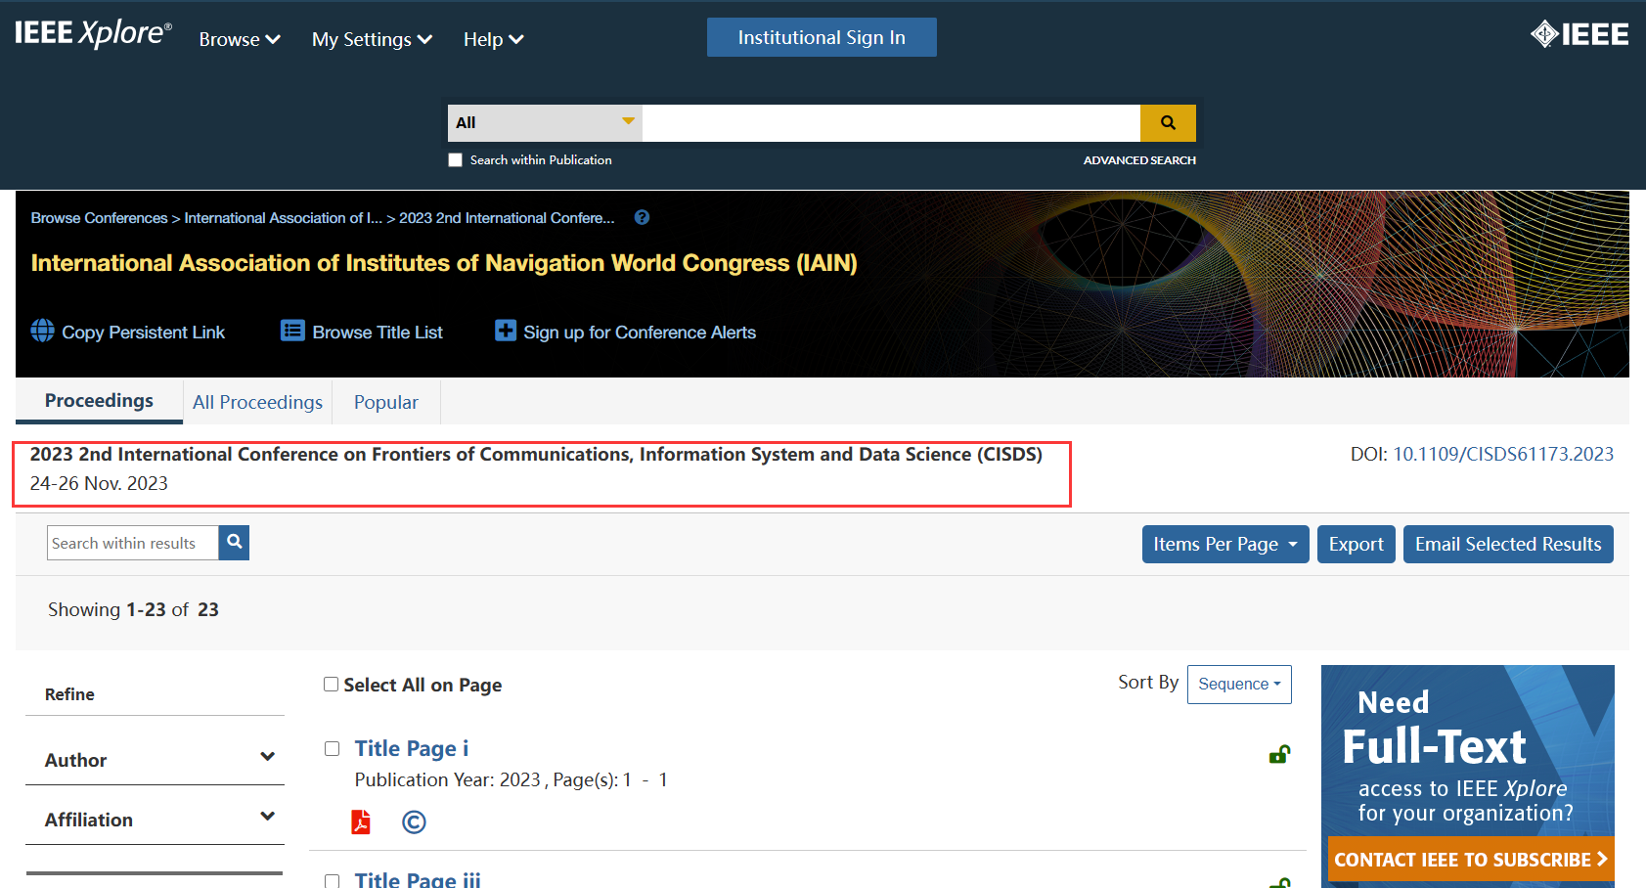Open the Browse dropdown menu
This screenshot has height=888, width=1646.
tap(240, 39)
